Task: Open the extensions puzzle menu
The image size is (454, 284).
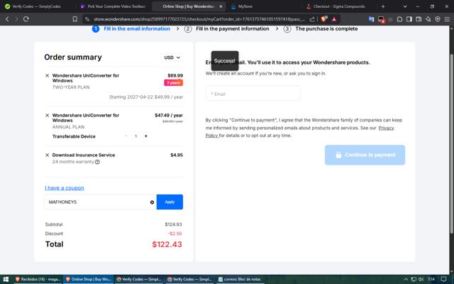Action: [x=399, y=19]
